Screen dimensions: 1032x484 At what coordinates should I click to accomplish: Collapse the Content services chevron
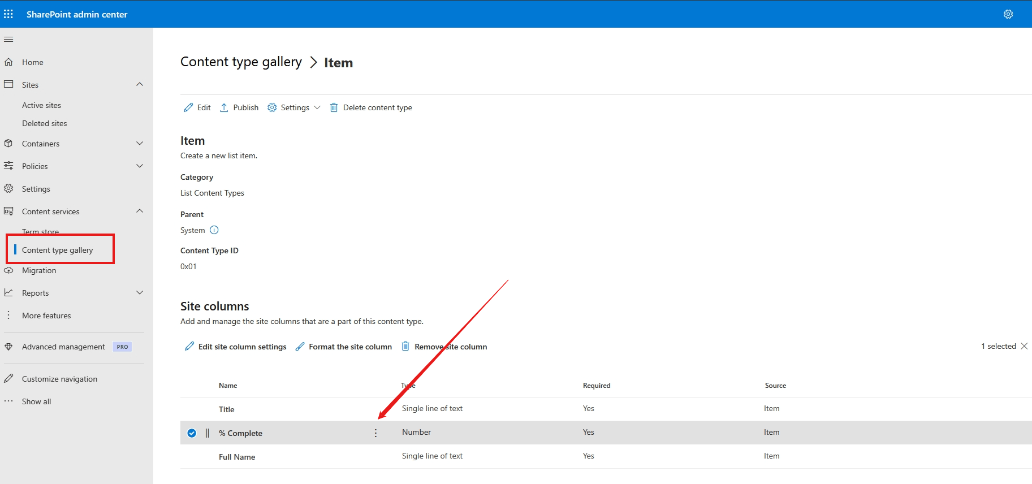(x=140, y=211)
